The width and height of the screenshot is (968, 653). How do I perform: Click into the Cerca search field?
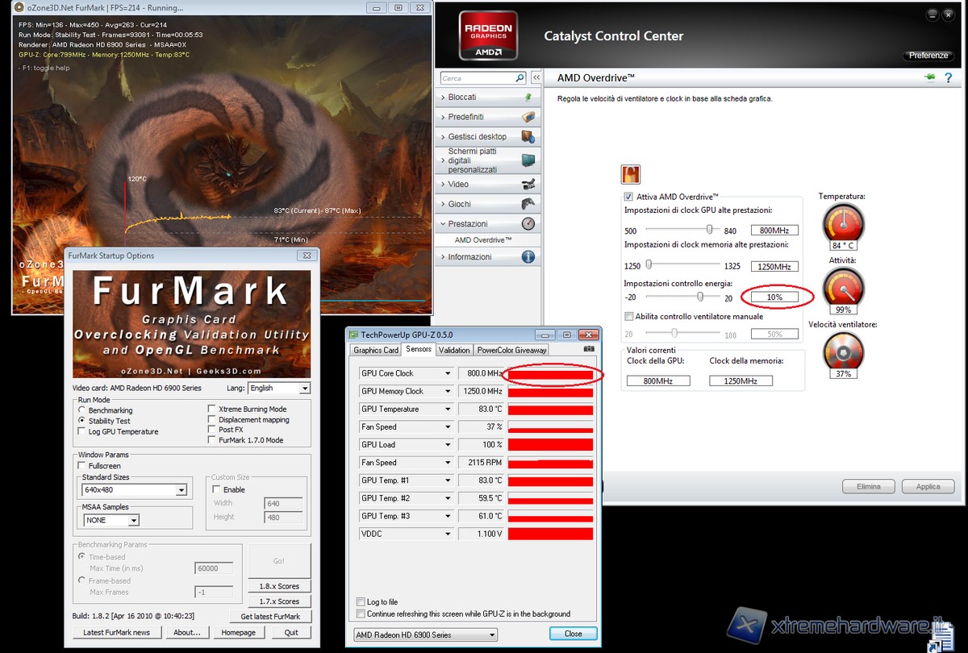pos(477,78)
